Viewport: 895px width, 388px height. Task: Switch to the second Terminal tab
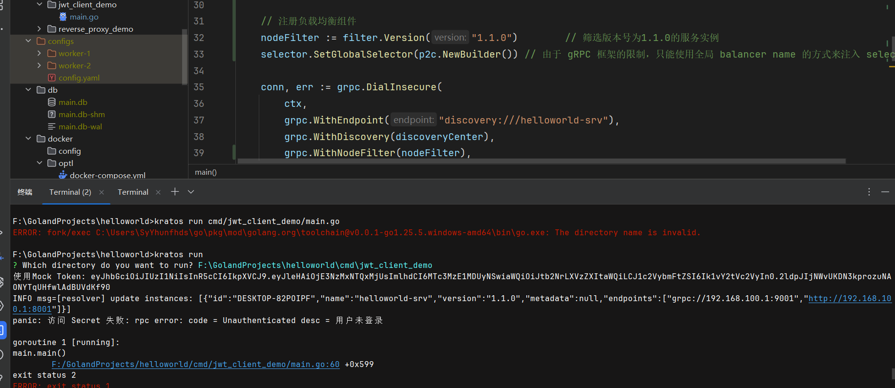pos(133,192)
